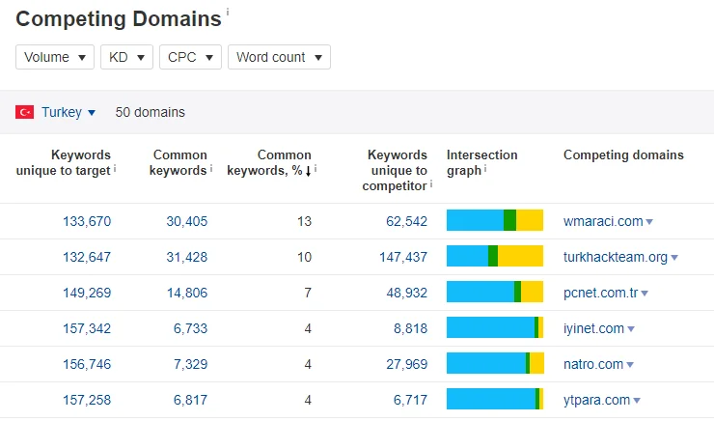Click intersection graph bar for natro.com
This screenshot has height=421, width=714.
(x=494, y=364)
